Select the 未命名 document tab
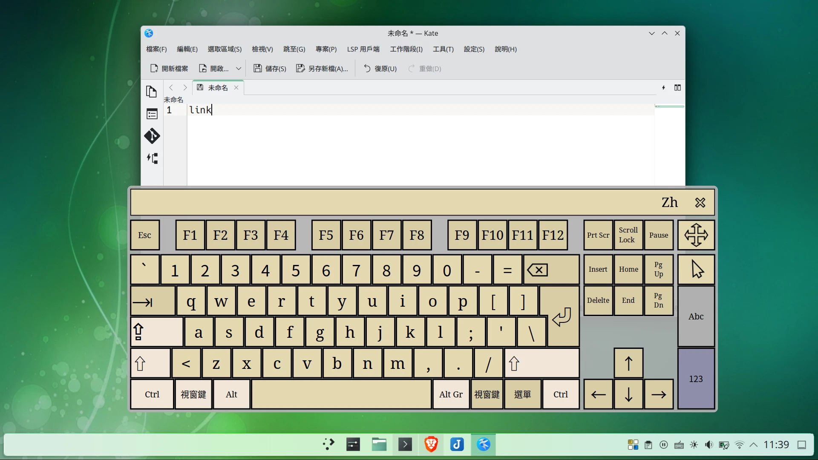Viewport: 818px width, 460px height. click(x=218, y=88)
